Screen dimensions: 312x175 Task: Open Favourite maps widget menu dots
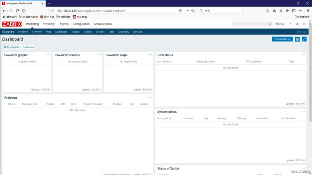click(x=150, y=55)
